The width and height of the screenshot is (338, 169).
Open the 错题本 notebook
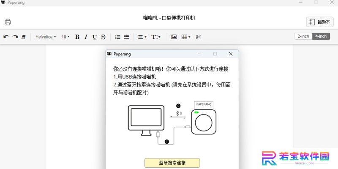coord(320,22)
